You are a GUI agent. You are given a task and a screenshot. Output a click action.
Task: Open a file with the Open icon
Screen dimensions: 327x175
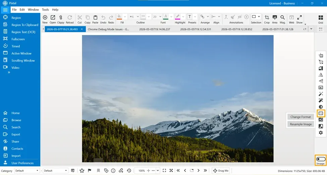pyautogui.click(x=53, y=17)
